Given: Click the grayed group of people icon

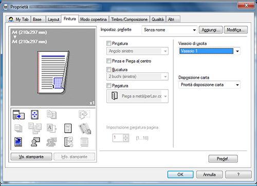Looking at the screenshot, I should 51,142.
